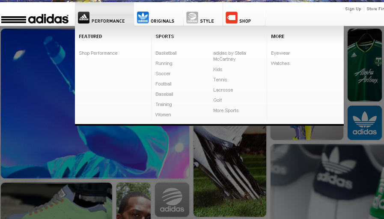
Task: Click the grey Style globe icon
Action: point(192,18)
